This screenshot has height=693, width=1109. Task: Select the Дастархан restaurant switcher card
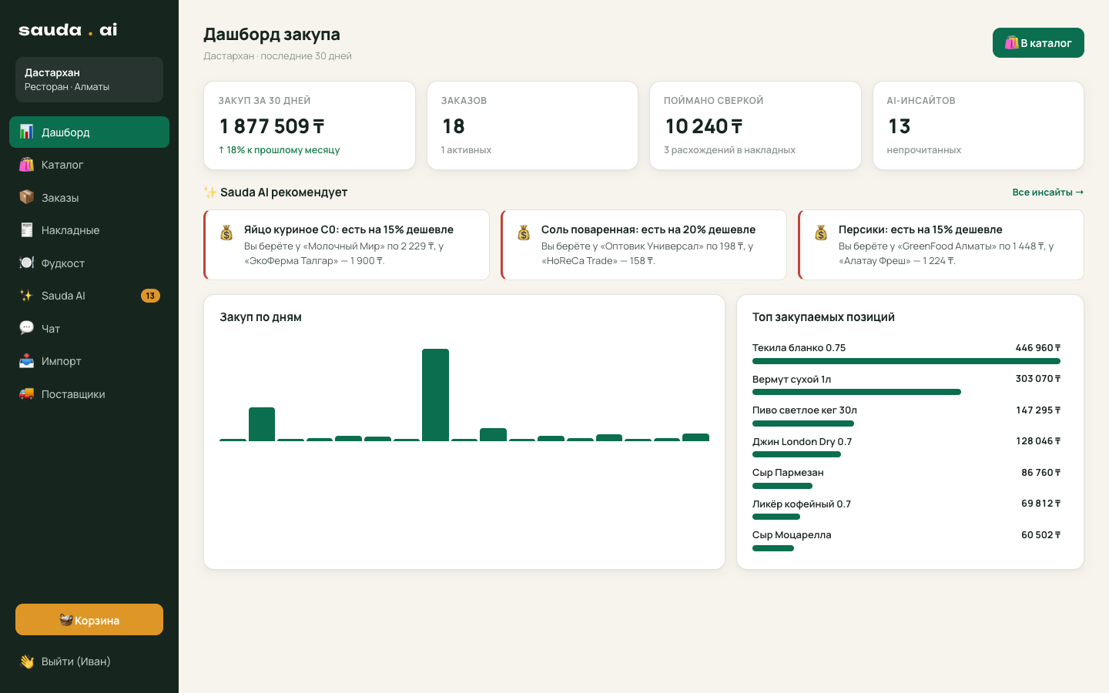[x=89, y=79]
